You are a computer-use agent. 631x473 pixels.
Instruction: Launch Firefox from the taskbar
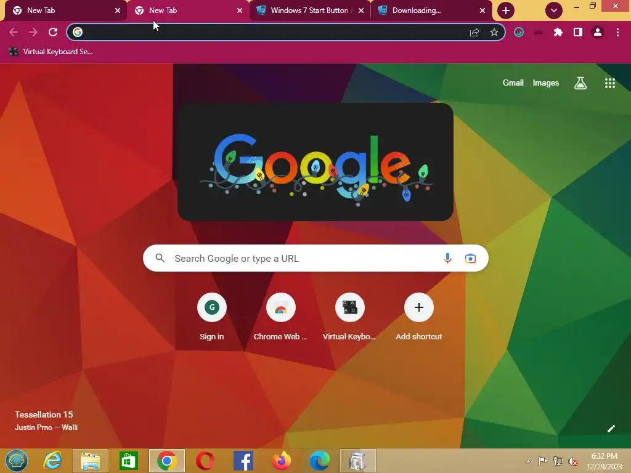pos(281,461)
